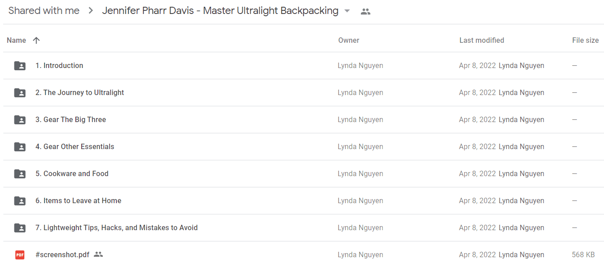Viewport: 604px width, 268px height.
Task: Click the red PDF icon for #screenshot.pdf
Action: 20,255
